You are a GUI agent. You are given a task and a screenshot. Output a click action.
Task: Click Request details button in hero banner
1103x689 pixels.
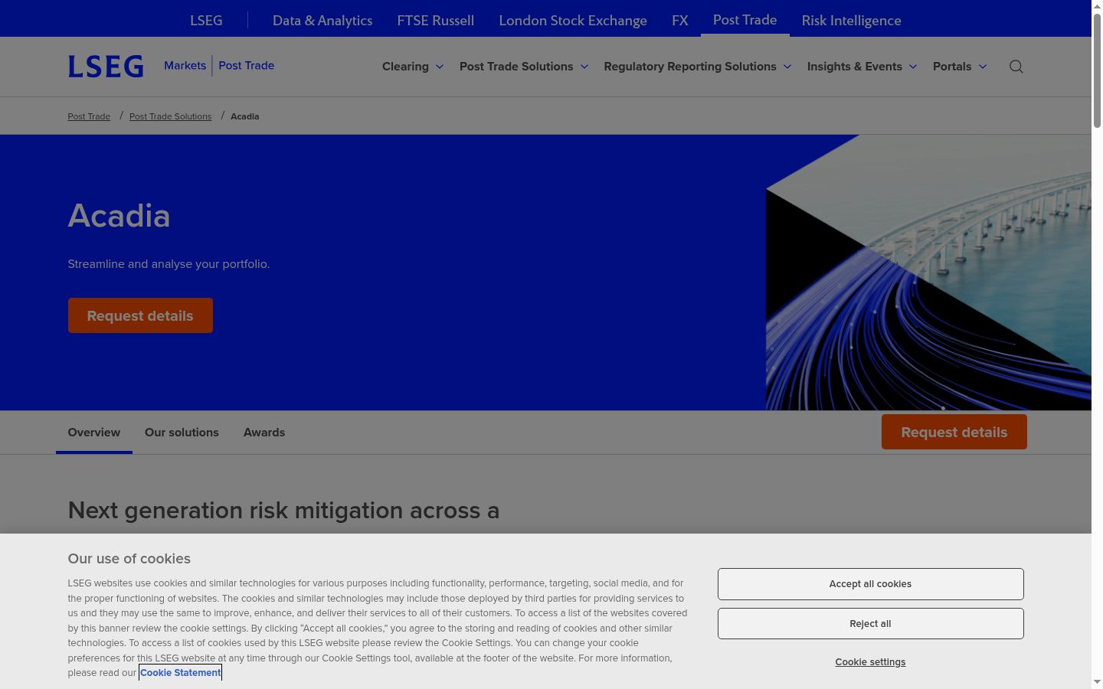pos(140,315)
